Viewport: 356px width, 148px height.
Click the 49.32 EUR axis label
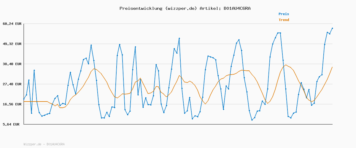[12, 44]
